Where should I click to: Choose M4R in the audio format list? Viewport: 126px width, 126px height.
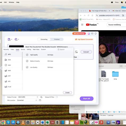(x=12, y=71)
